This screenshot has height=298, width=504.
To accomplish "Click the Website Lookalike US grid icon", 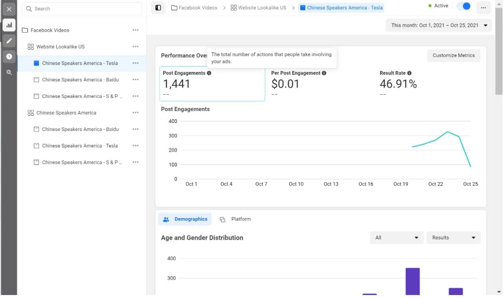I will coord(31,47).
